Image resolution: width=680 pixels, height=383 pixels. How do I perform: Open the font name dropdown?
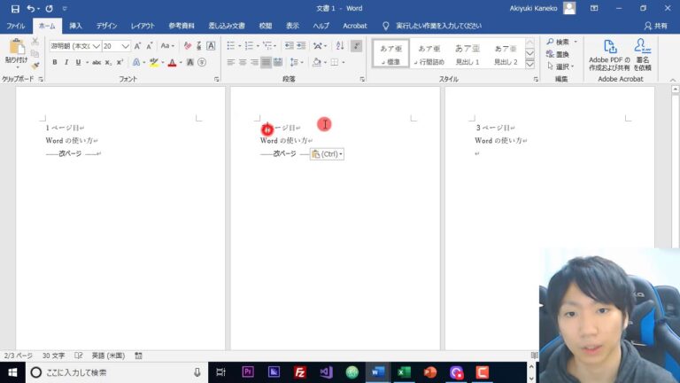point(96,46)
